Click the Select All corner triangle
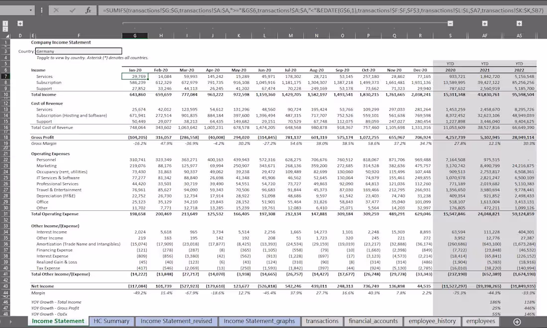This screenshot has height=328, width=547. pos(7,36)
